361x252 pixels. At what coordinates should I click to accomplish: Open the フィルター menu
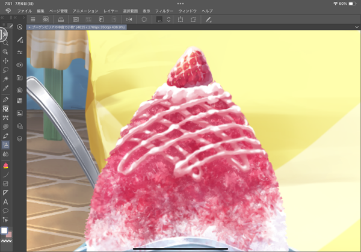pos(164,11)
